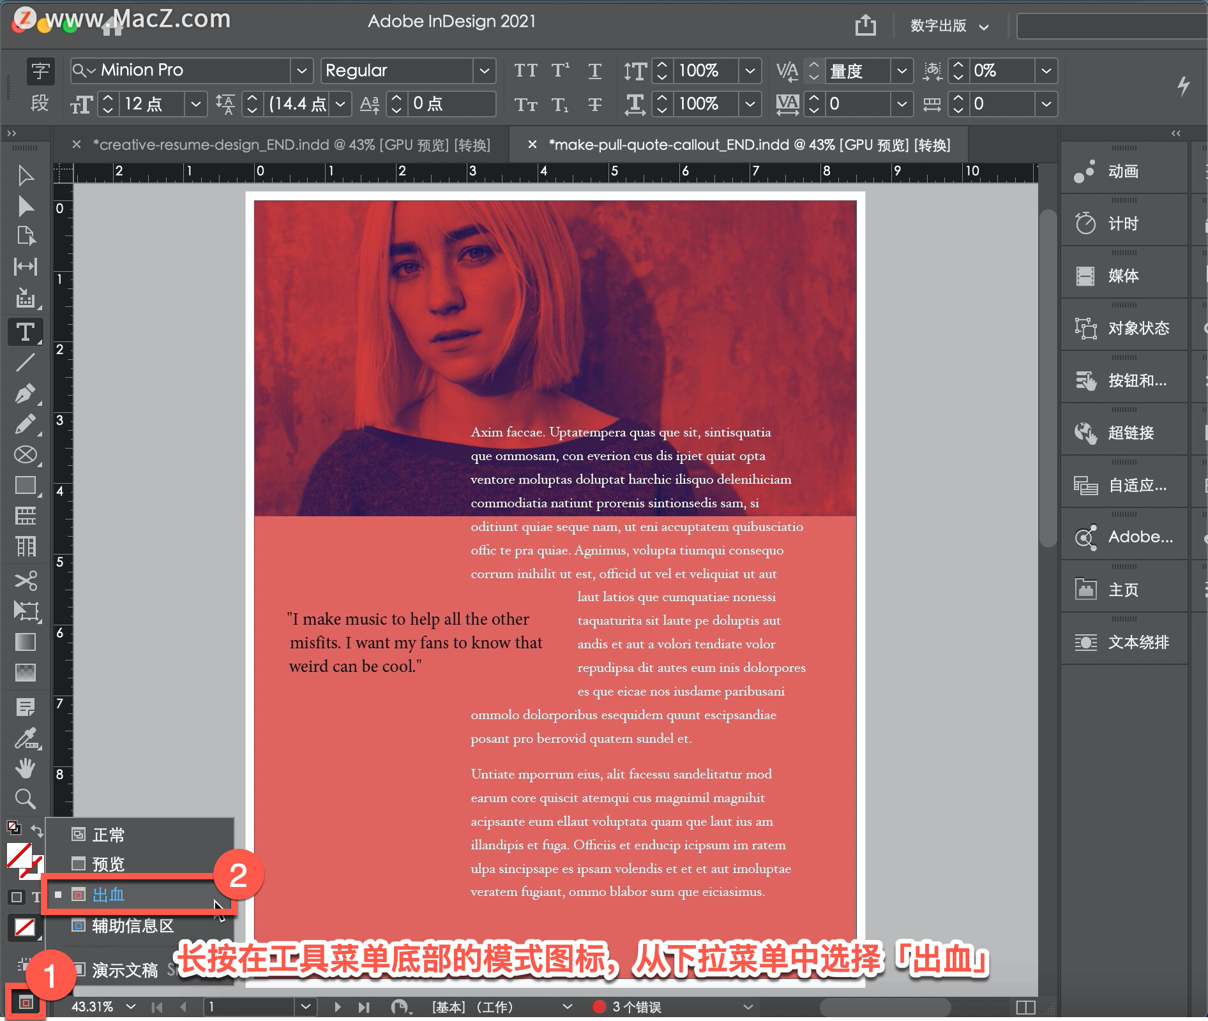Select the Rectangle tool
Image resolution: width=1208 pixels, height=1021 pixels.
pyautogui.click(x=26, y=486)
